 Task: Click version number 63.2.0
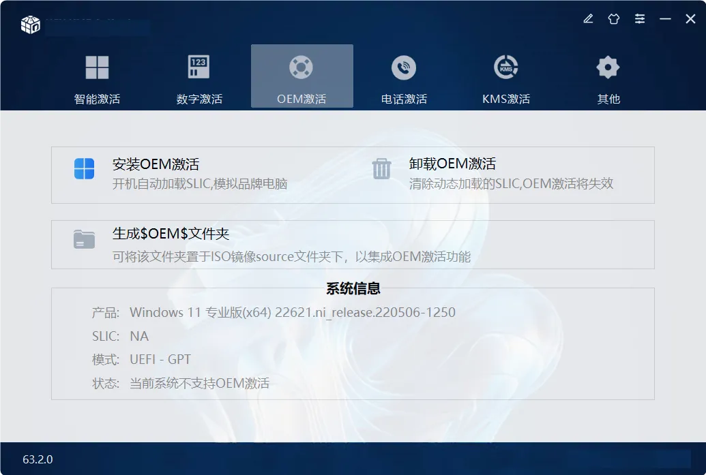tap(38, 460)
